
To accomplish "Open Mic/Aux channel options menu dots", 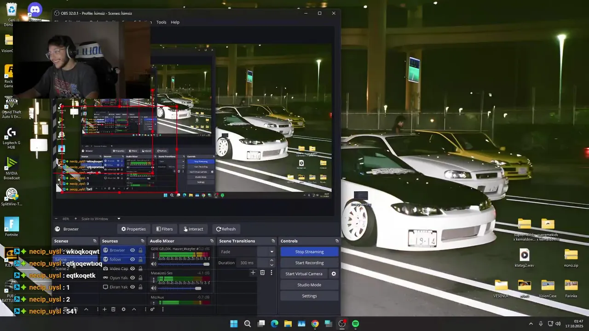I will pyautogui.click(x=154, y=303).
